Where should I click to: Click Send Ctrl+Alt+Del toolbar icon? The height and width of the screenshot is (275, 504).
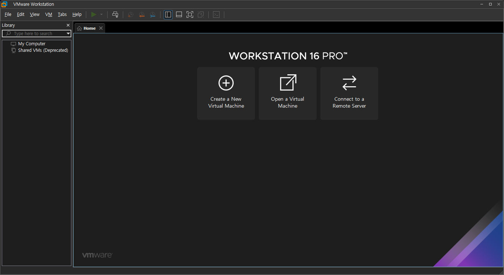click(x=115, y=14)
